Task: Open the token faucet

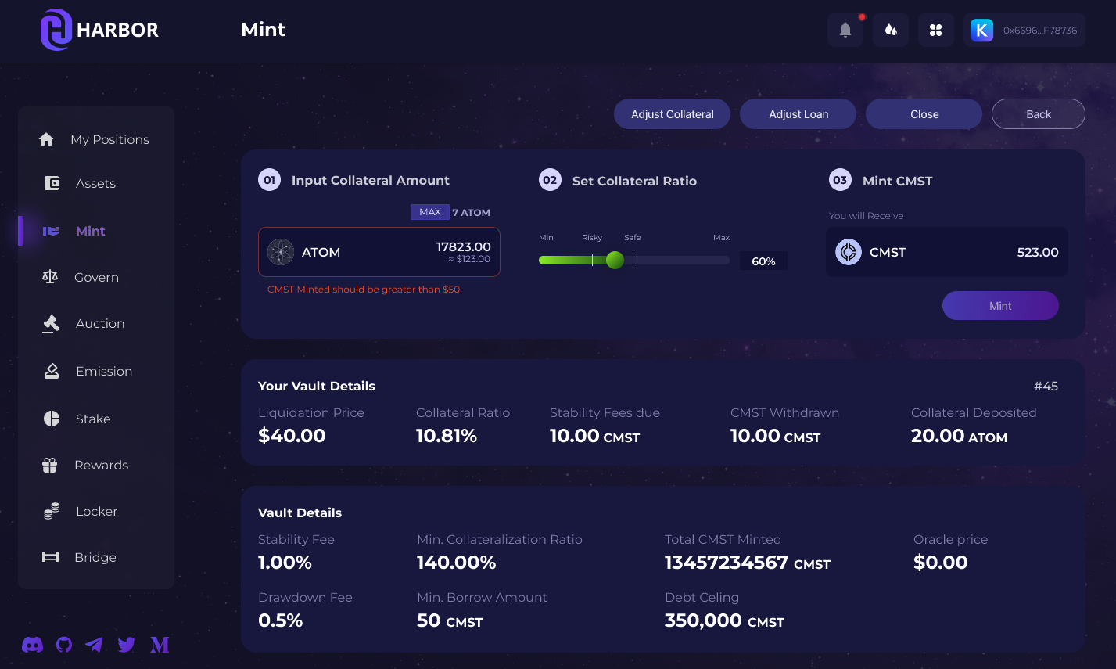Action: tap(890, 30)
